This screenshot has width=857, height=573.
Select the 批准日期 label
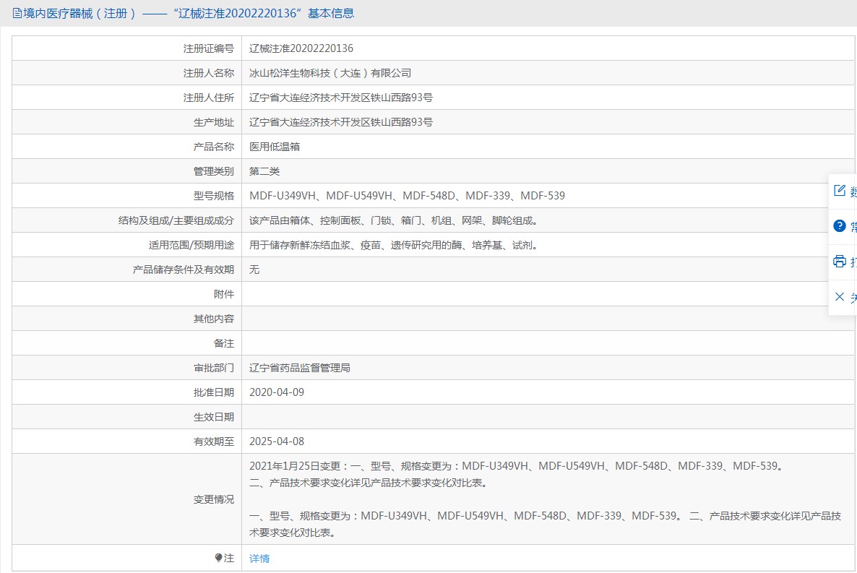[x=214, y=392]
